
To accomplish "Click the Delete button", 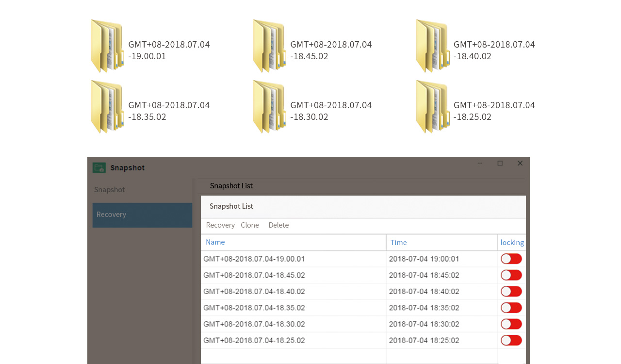I will 278,225.
